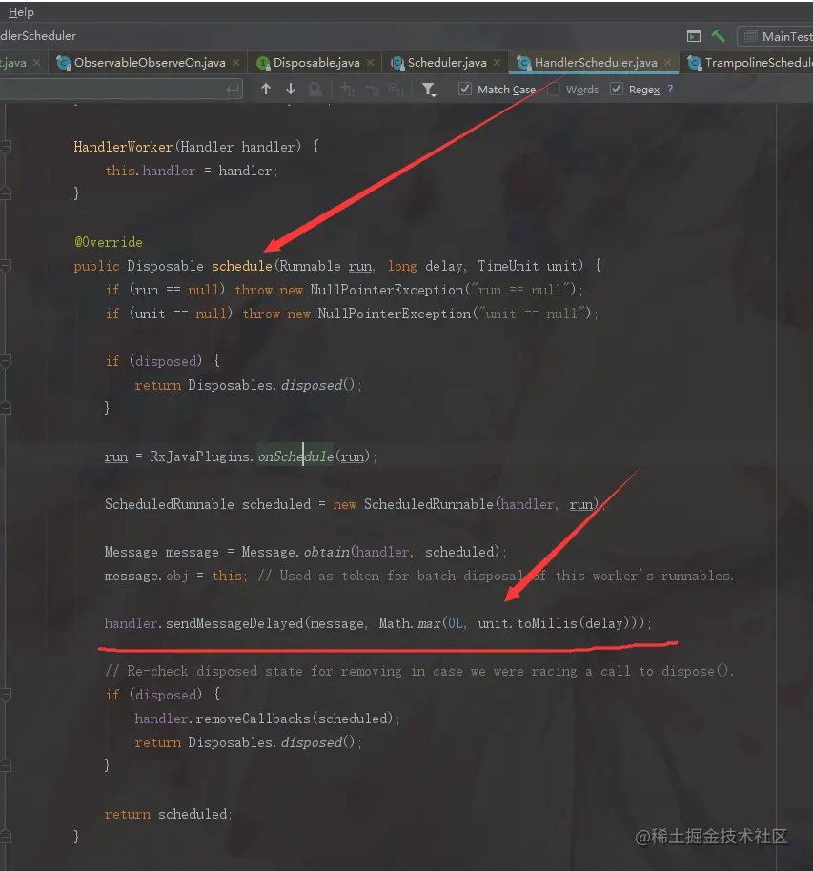The image size is (813, 871).
Task: Enable the Words checkbox
Action: click(x=554, y=89)
